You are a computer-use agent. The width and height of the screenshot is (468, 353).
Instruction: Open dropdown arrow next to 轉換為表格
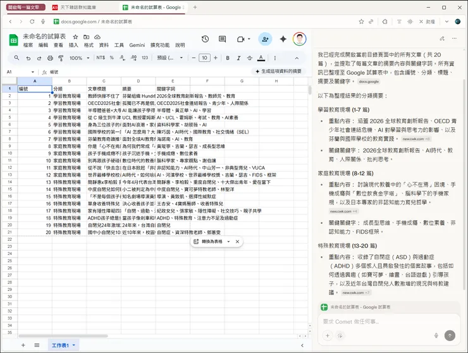click(x=229, y=242)
